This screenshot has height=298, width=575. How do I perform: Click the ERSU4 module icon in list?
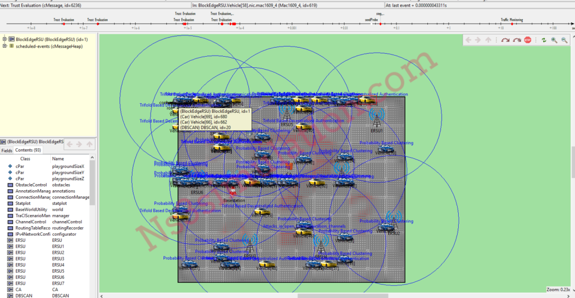tap(10, 265)
